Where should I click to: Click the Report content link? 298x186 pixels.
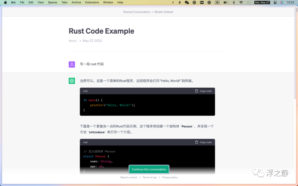[x=129, y=177]
